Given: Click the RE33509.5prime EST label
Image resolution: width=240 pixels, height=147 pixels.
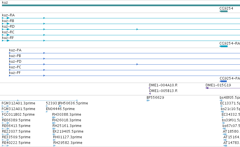Looking at the screenshot, I should [16, 137].
